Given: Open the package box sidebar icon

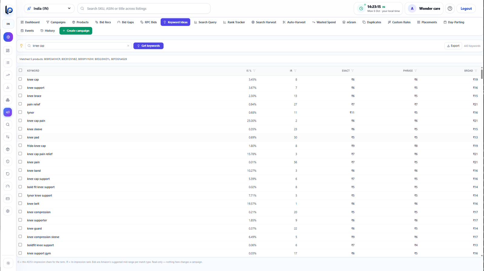Looking at the screenshot, I should coord(8,149).
